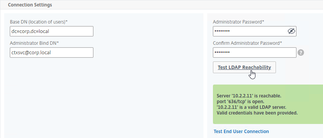Image resolution: width=323 pixels, height=138 pixels.
Task: Click the "Base DN (location of users)*" label
Action: (39, 22)
